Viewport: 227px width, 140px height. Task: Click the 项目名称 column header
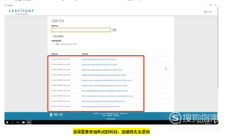pyautogui.click(x=54, y=54)
